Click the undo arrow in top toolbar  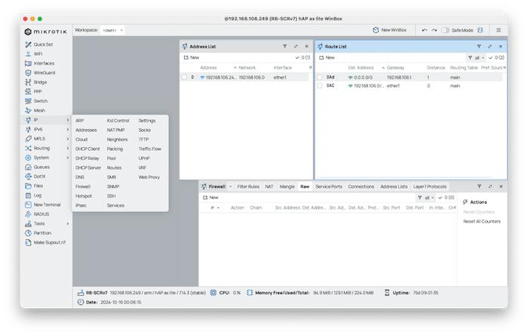pyautogui.click(x=425, y=30)
